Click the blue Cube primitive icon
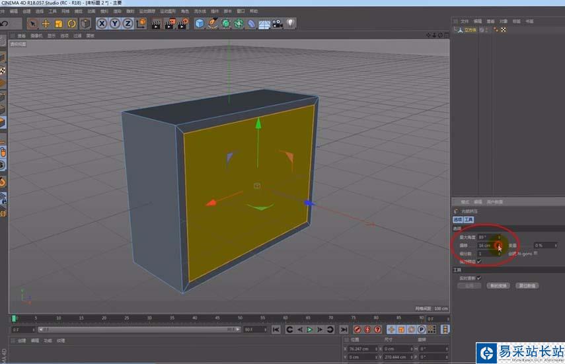 point(200,24)
